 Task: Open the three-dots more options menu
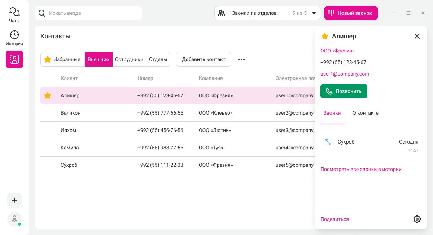point(241,59)
